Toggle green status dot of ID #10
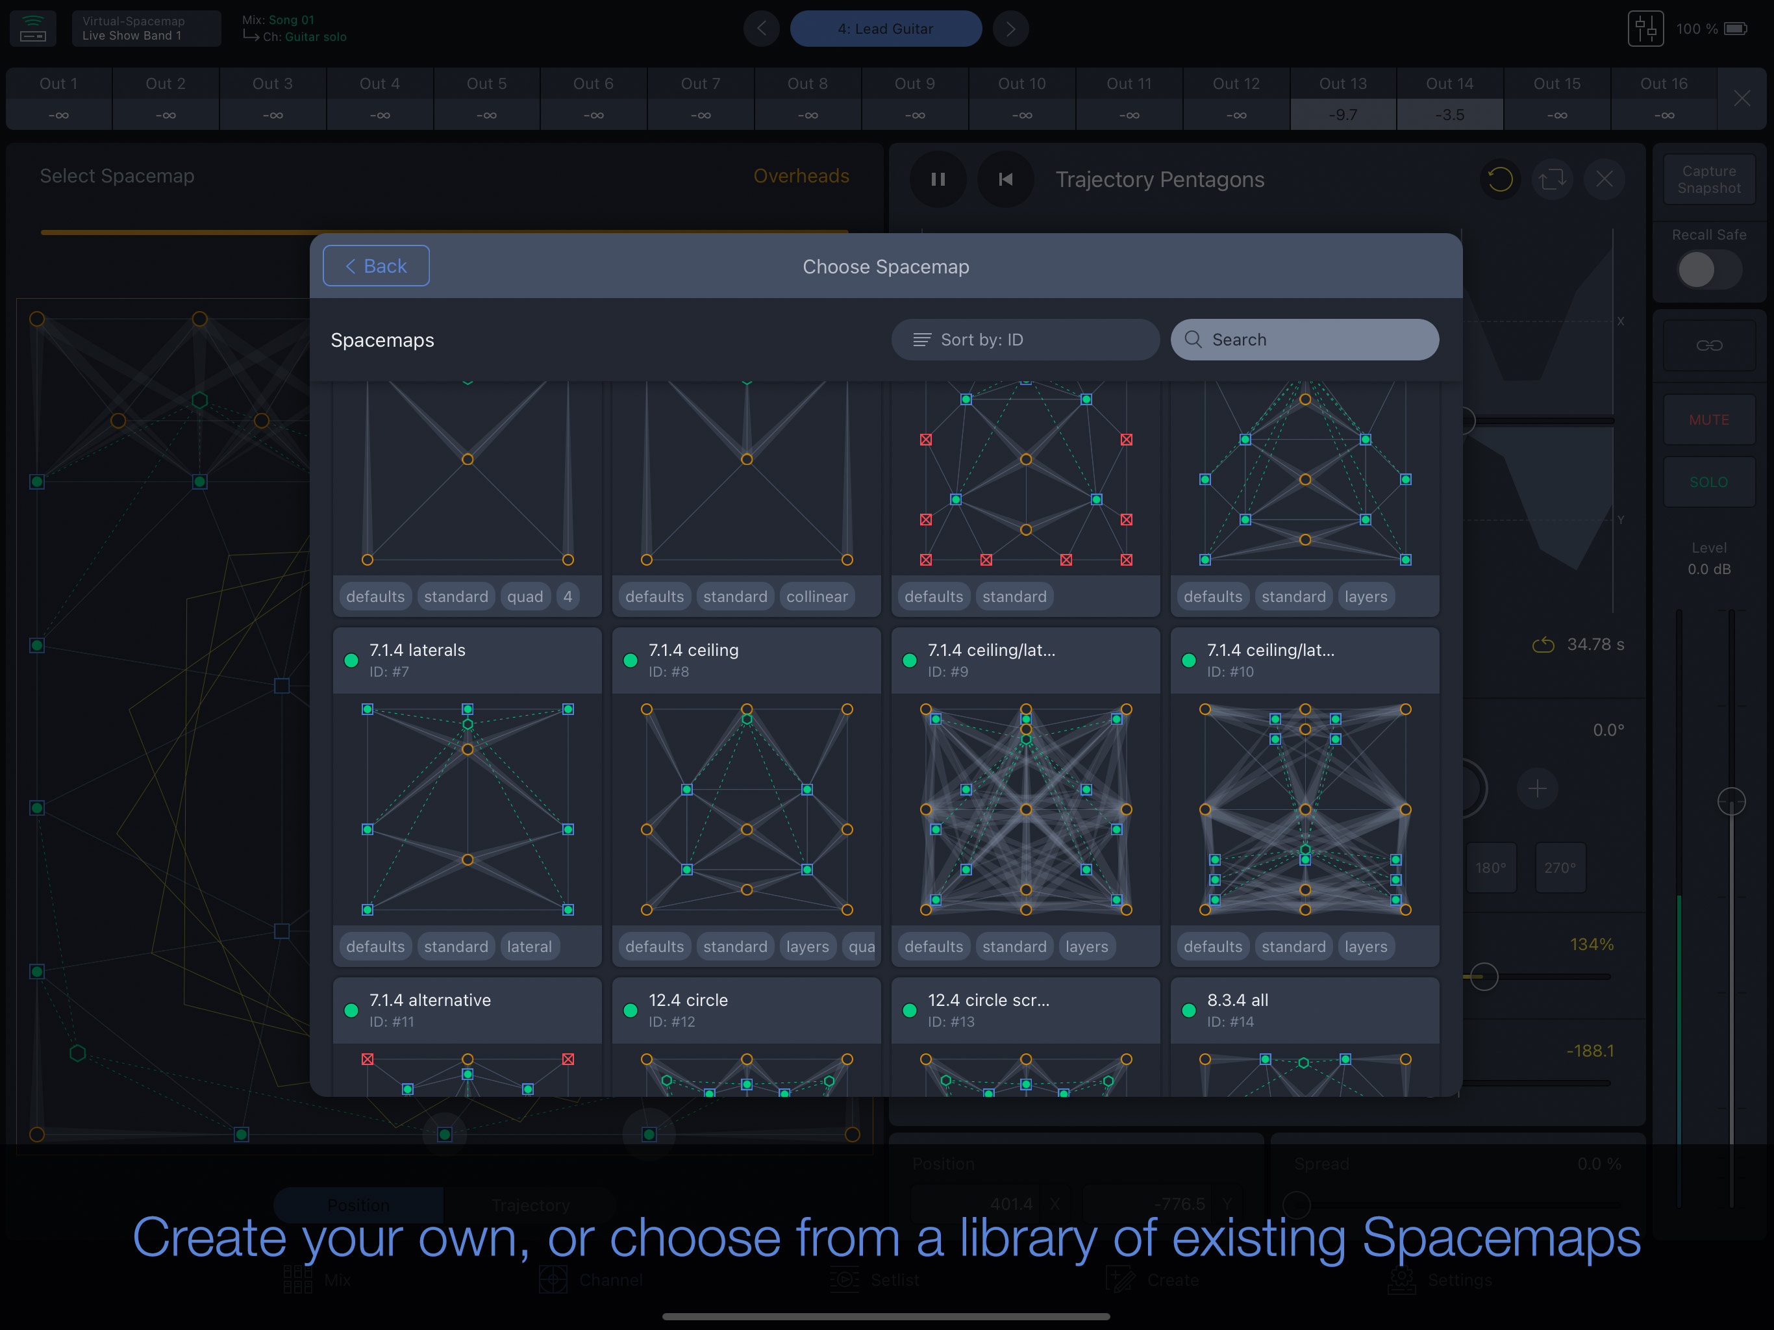This screenshot has width=1774, height=1330. click(1188, 660)
